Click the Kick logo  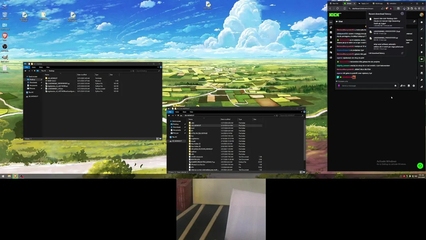tap(334, 15)
